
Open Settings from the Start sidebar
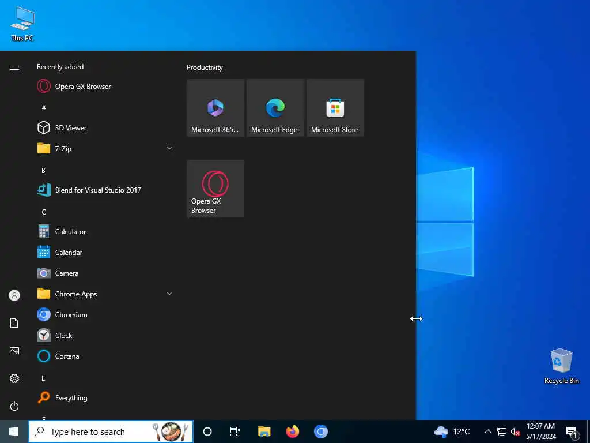[x=14, y=378]
